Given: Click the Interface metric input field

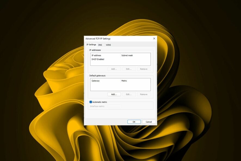Looking at the screenshot, I should 115,106.
